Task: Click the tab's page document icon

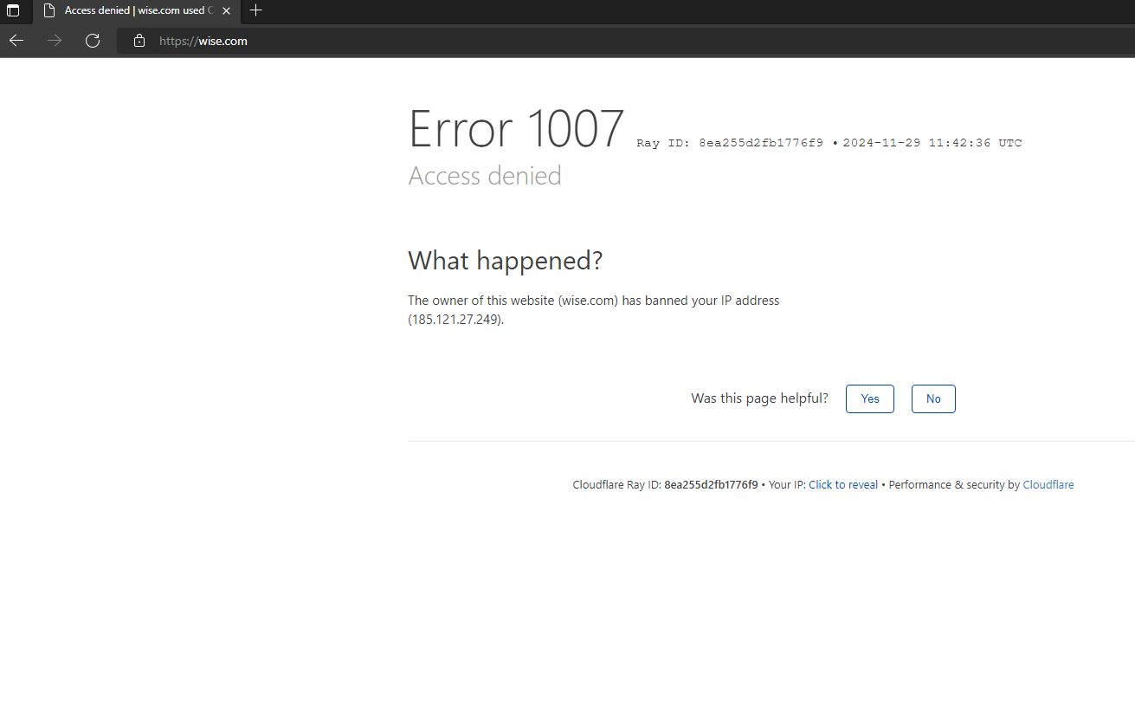Action: click(49, 11)
